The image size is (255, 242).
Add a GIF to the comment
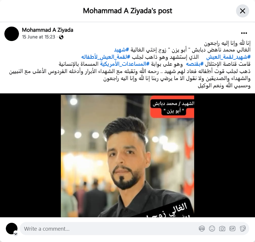pyautogui.click(x=232, y=229)
